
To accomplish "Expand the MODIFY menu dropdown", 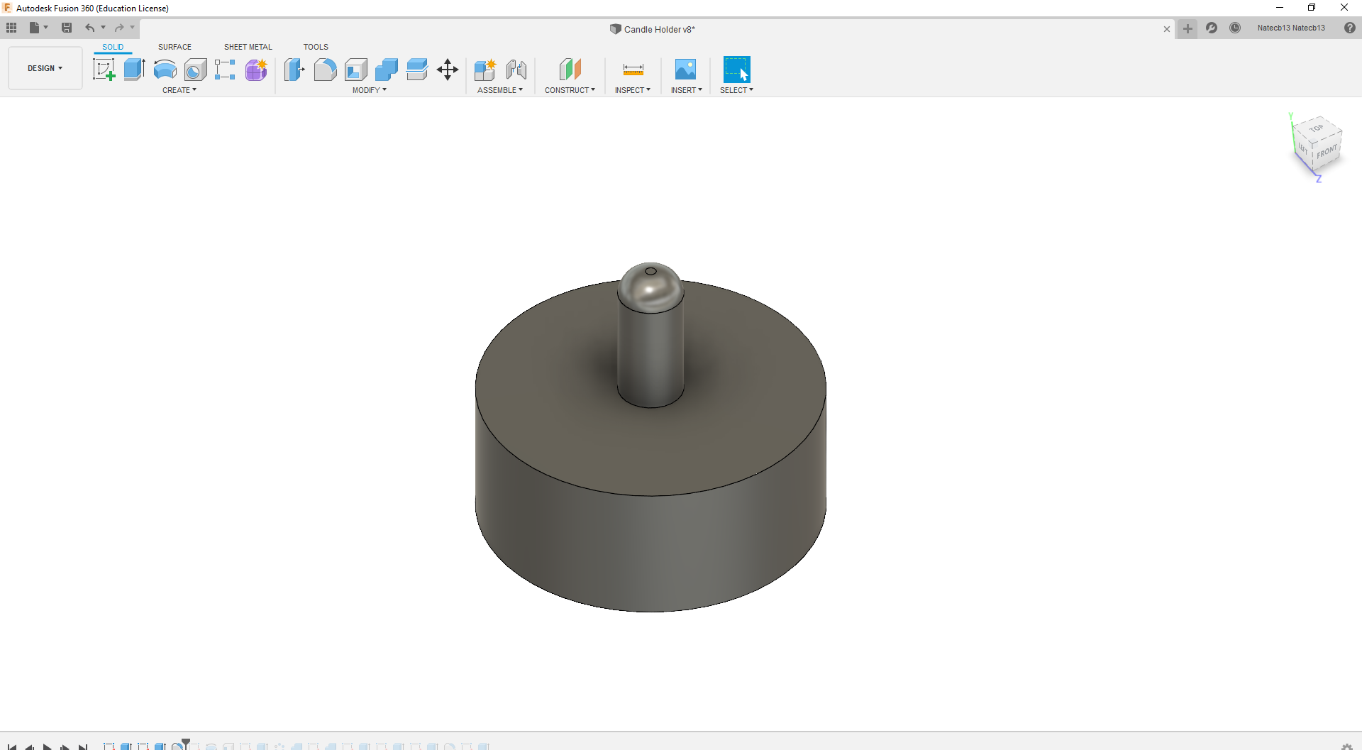I will tap(369, 90).
